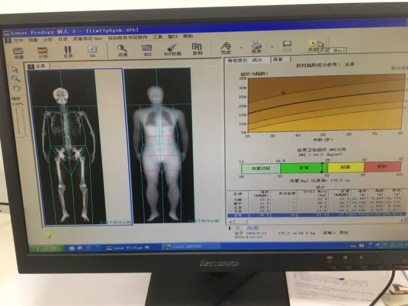Viewport: 408px width, 306px height.
Task: Click the BMI = 24.2 value text
Action: click(320, 155)
